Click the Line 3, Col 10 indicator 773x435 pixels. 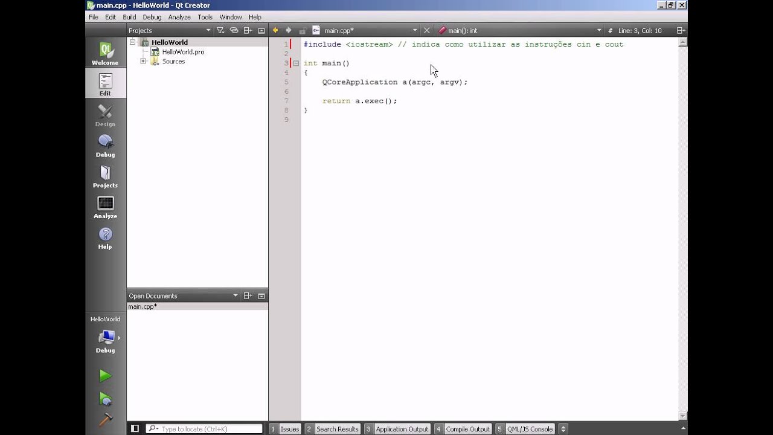click(640, 30)
